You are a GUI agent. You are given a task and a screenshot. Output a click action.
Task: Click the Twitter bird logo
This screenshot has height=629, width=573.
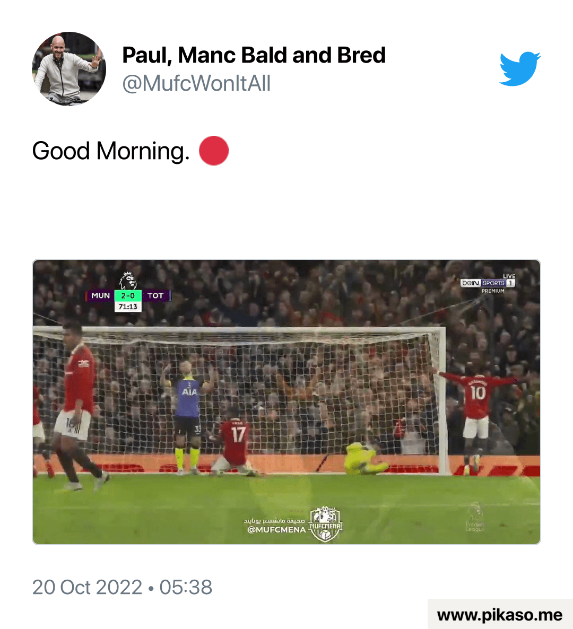(x=519, y=68)
